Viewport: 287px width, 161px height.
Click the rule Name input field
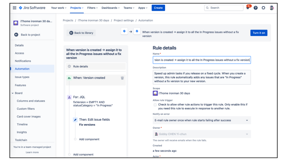pos(202,60)
